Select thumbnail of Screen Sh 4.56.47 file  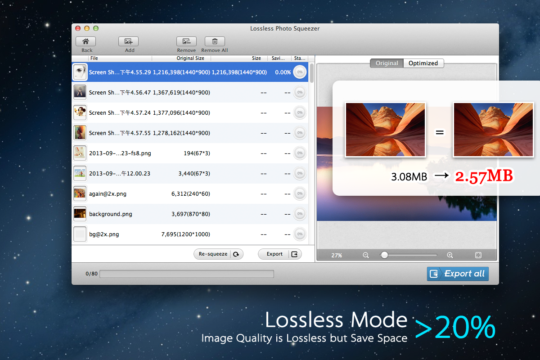click(80, 92)
